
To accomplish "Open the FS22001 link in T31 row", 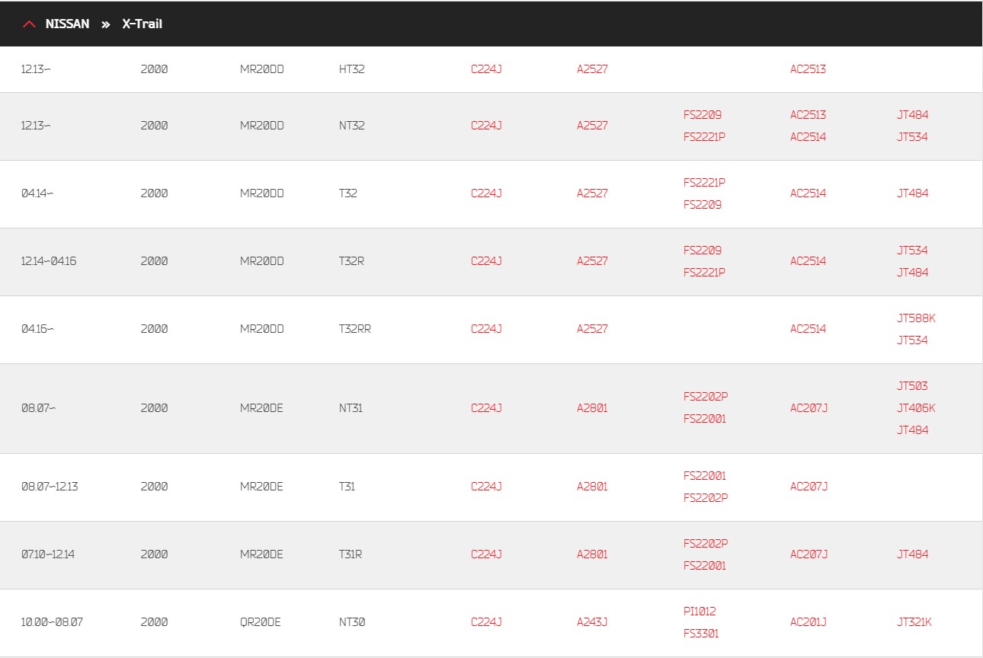I will tap(705, 476).
